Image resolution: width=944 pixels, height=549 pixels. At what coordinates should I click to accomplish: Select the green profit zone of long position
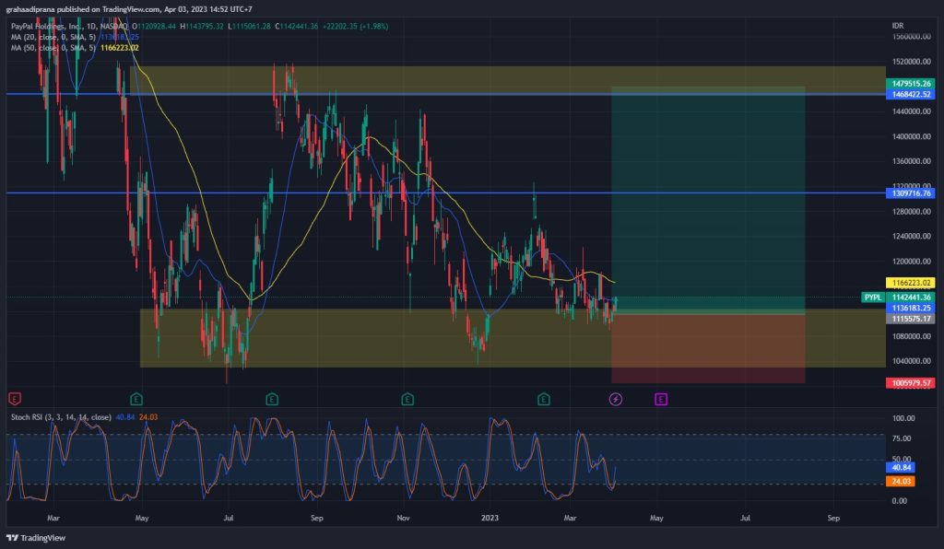coord(708,198)
